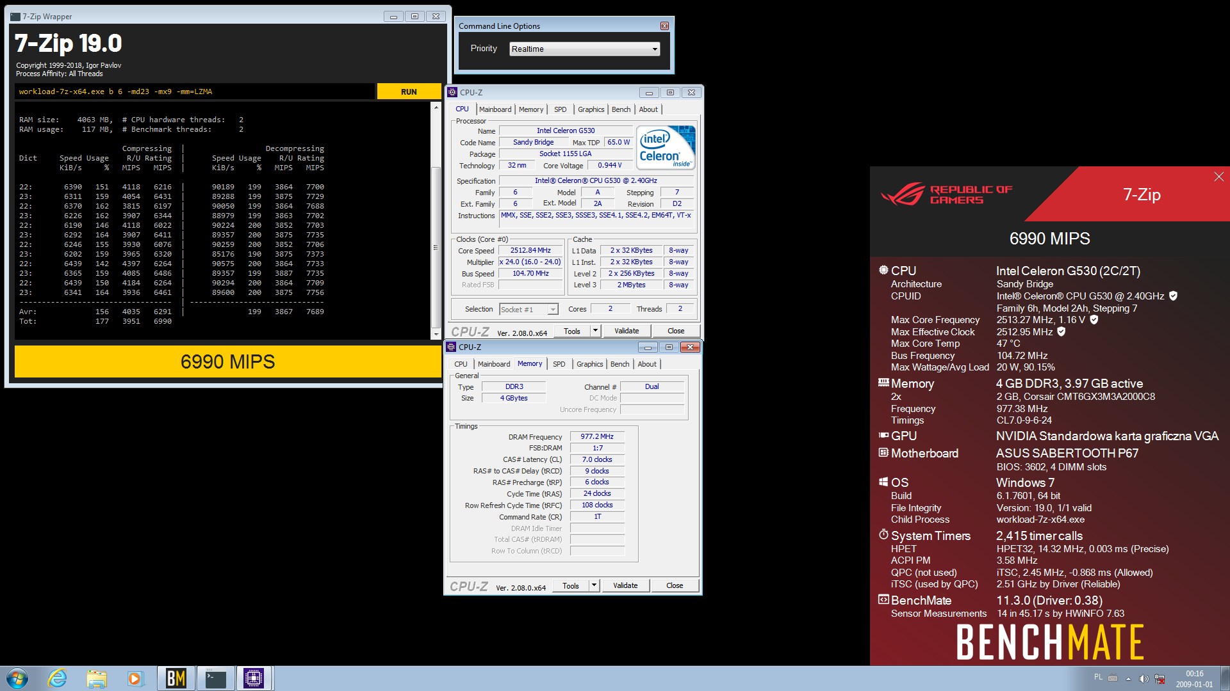Screen dimensions: 1230x691
Task: Click the 7-Zip command line input field
Action: tap(195, 91)
